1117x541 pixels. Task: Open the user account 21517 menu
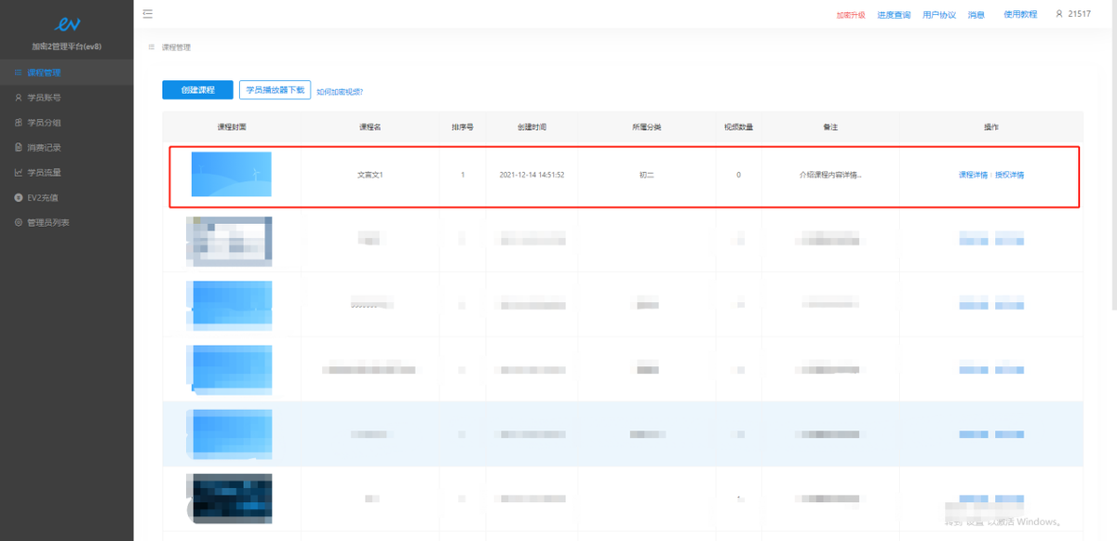coord(1072,14)
